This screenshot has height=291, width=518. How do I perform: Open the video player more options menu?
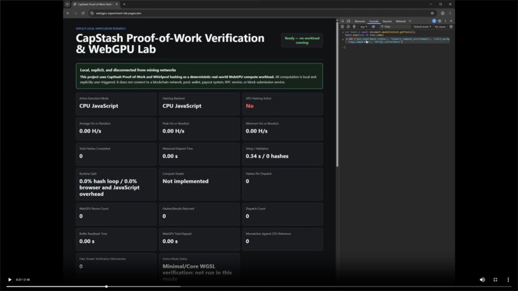point(508,279)
